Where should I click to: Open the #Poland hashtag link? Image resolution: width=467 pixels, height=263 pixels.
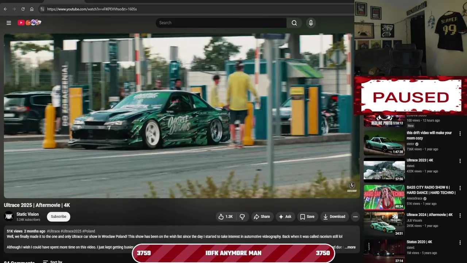(89, 231)
